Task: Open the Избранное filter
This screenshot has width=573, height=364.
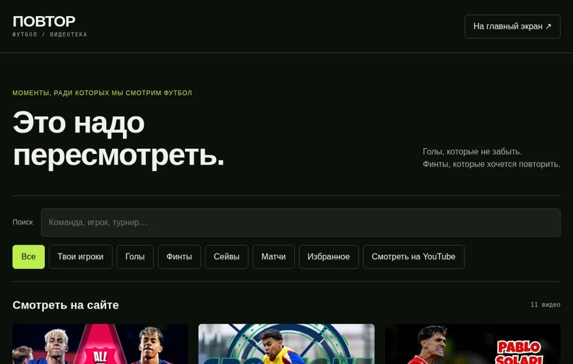Action: coord(329,257)
